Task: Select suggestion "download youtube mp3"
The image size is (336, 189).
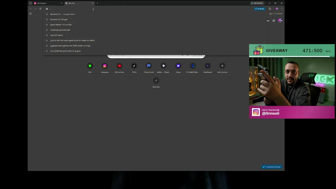Action: coord(155,30)
